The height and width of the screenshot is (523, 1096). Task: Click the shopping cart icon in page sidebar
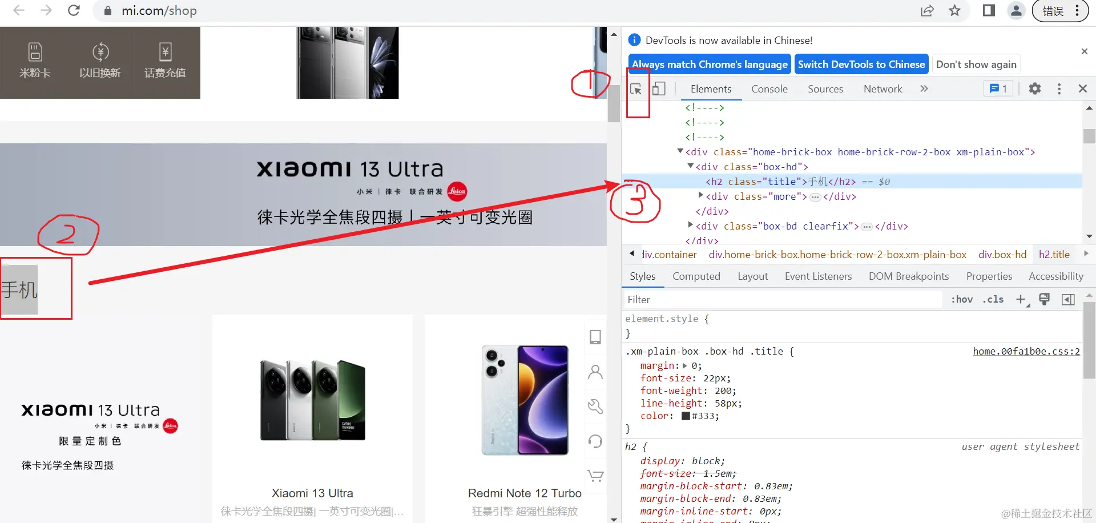click(595, 475)
